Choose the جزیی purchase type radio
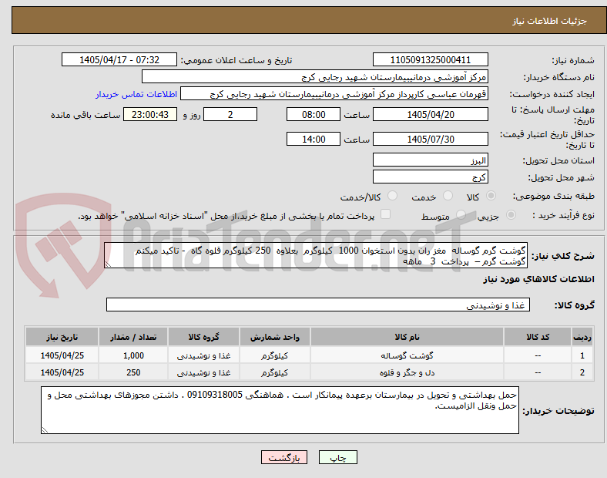The height and width of the screenshot is (478, 607). (x=511, y=214)
